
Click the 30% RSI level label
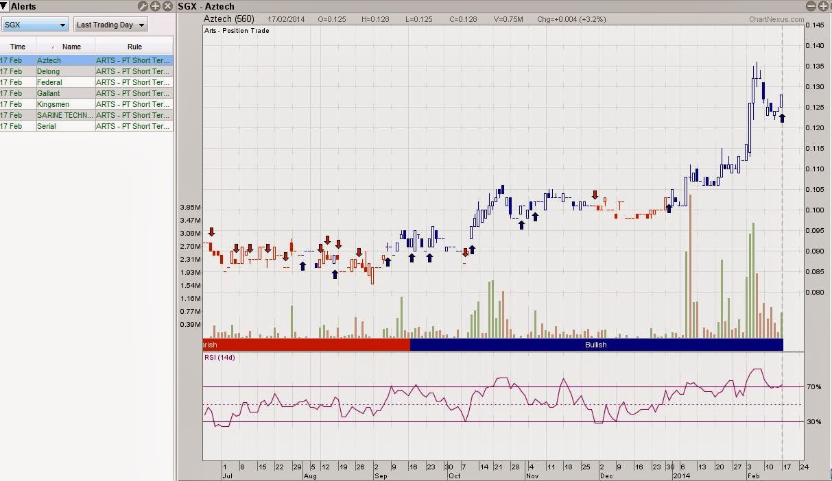813,422
